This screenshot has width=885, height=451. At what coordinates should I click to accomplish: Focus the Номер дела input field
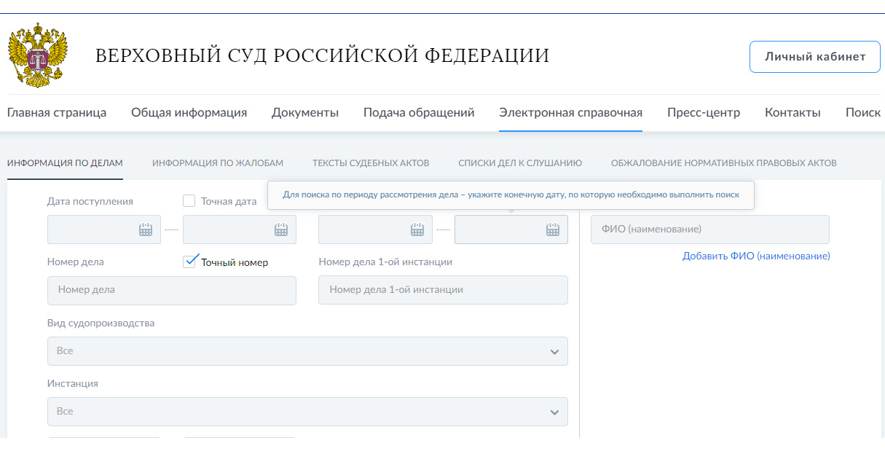(x=172, y=290)
